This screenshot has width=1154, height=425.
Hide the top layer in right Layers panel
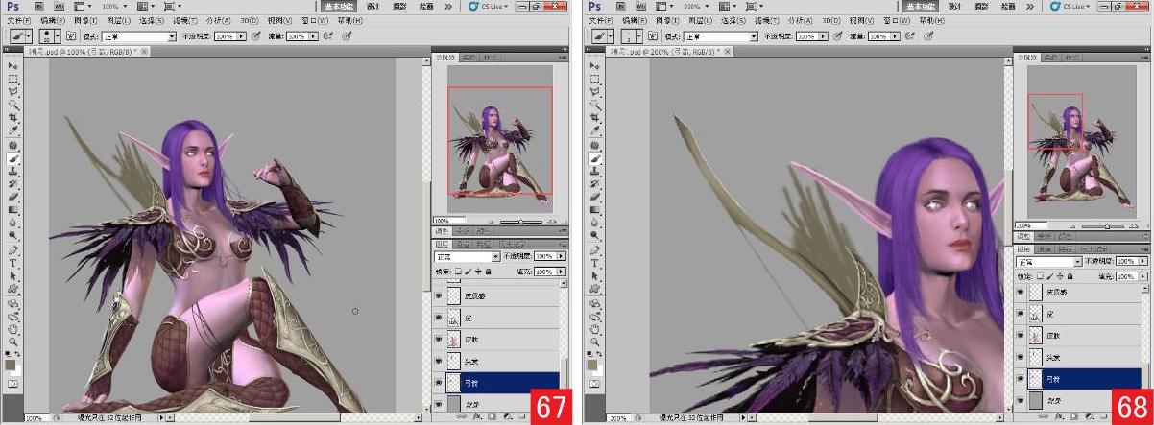tap(1022, 292)
